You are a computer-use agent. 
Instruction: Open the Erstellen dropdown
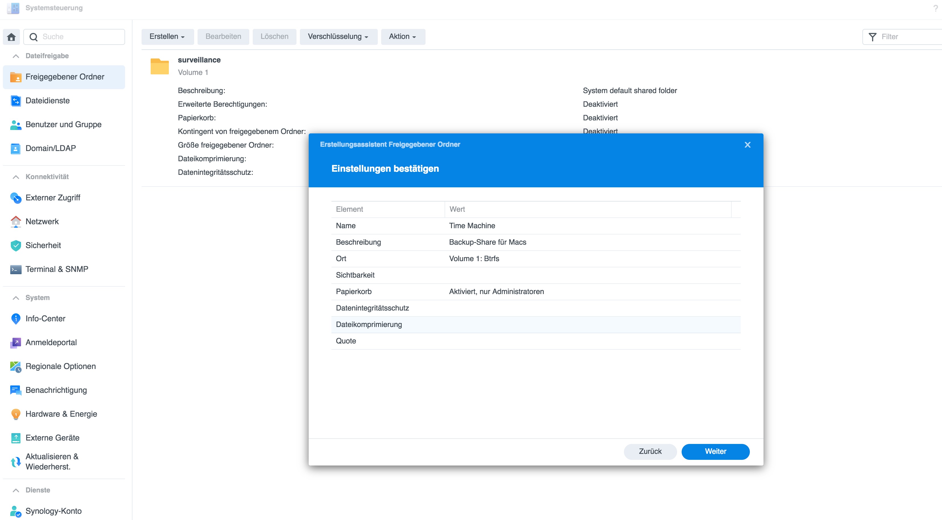[167, 37]
